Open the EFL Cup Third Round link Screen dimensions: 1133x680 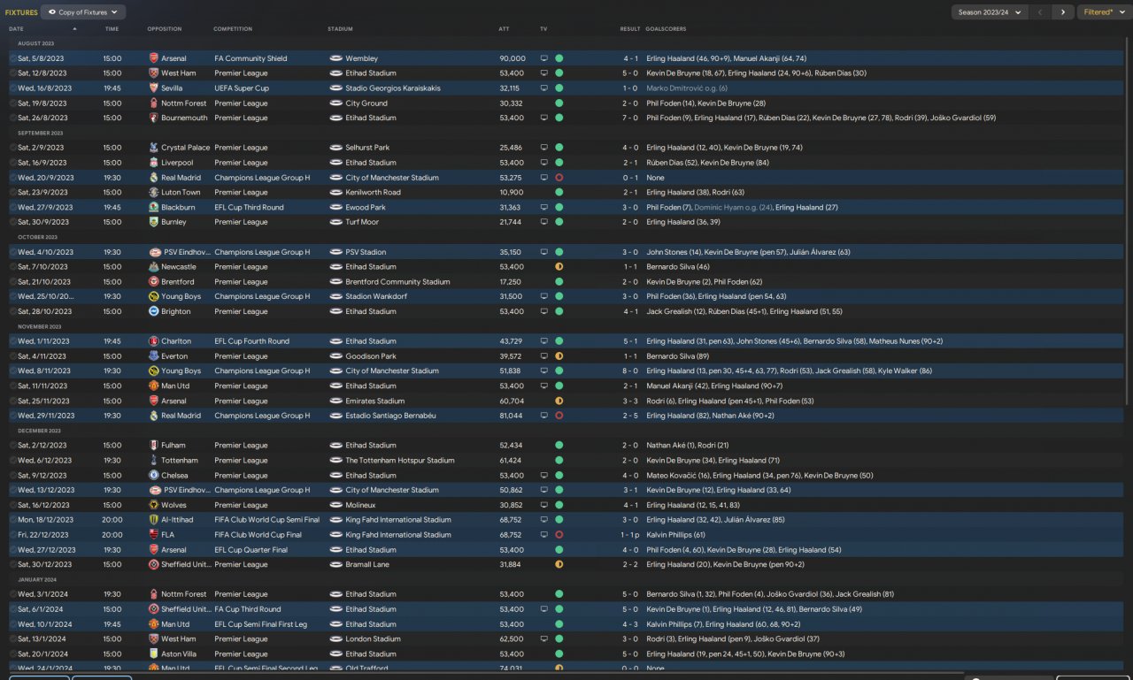click(x=249, y=207)
